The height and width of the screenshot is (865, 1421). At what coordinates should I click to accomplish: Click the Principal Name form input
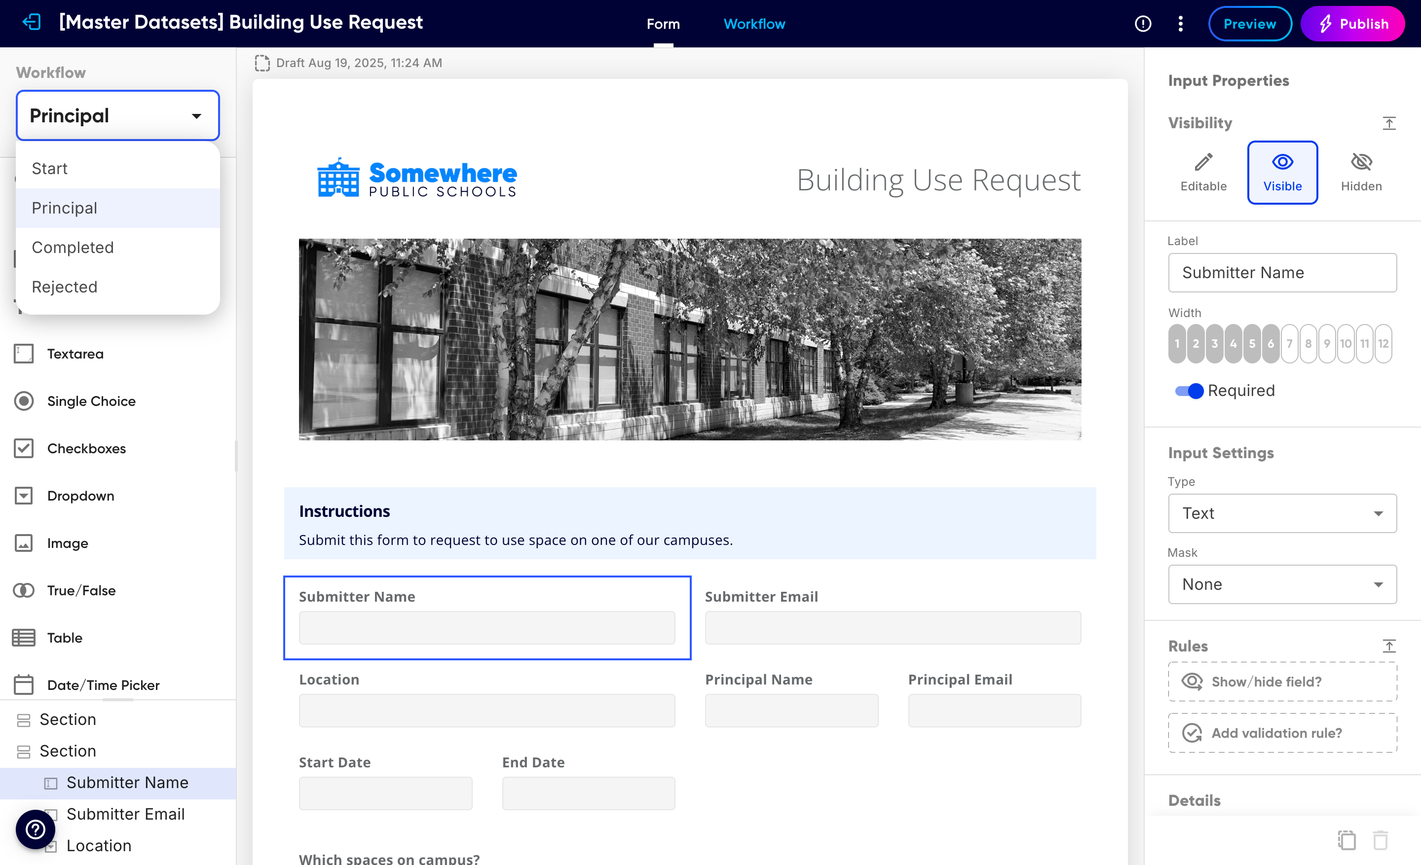coord(791,711)
